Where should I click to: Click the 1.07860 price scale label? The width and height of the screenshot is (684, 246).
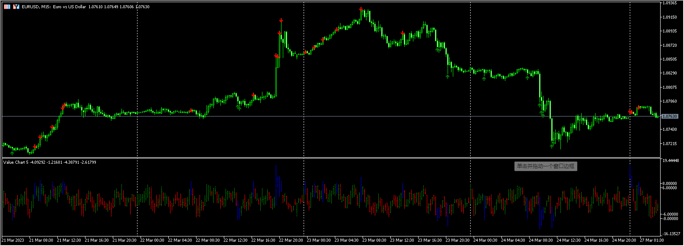tap(670, 101)
